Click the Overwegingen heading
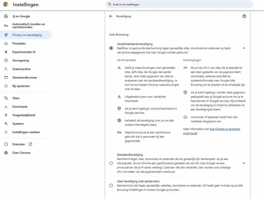Viewport: 264px width, 199px height. [x=192, y=60]
